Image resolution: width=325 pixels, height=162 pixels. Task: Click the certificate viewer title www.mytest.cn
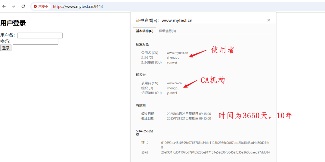pos(177,20)
